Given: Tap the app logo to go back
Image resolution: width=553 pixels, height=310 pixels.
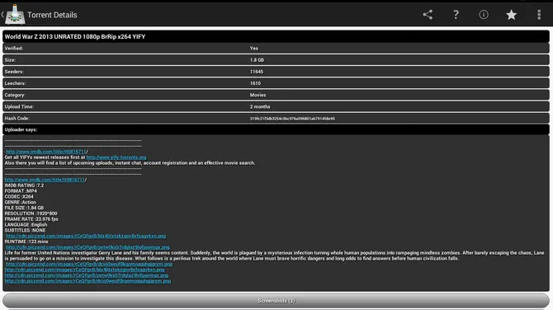Looking at the screenshot, I should 15,15.
